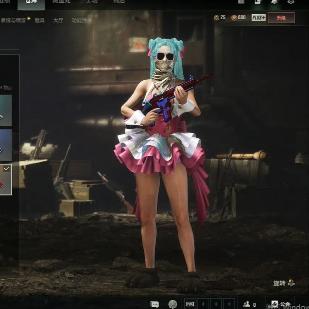Image resolution: width=309 pixels, height=309 pixels.
Task: Toggle the checkmark on equipped red skin
Action: tap(7, 169)
